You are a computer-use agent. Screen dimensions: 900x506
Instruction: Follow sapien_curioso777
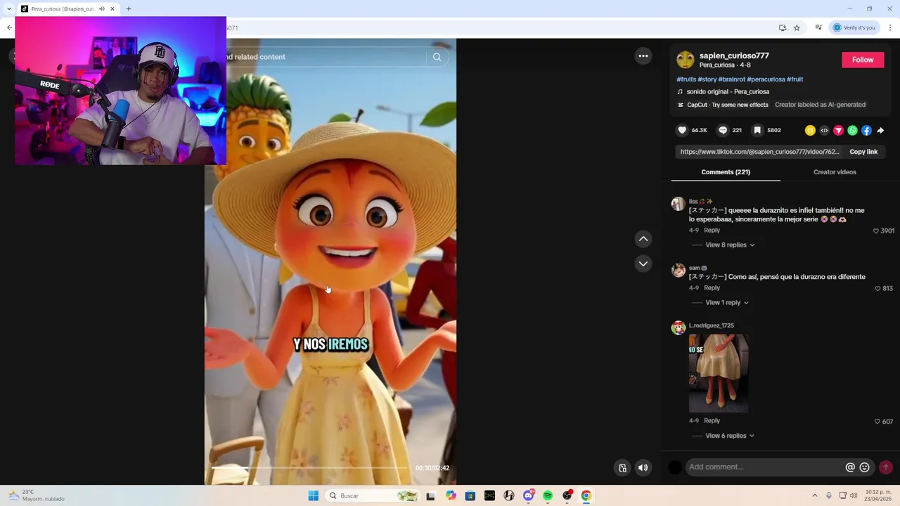click(x=863, y=60)
